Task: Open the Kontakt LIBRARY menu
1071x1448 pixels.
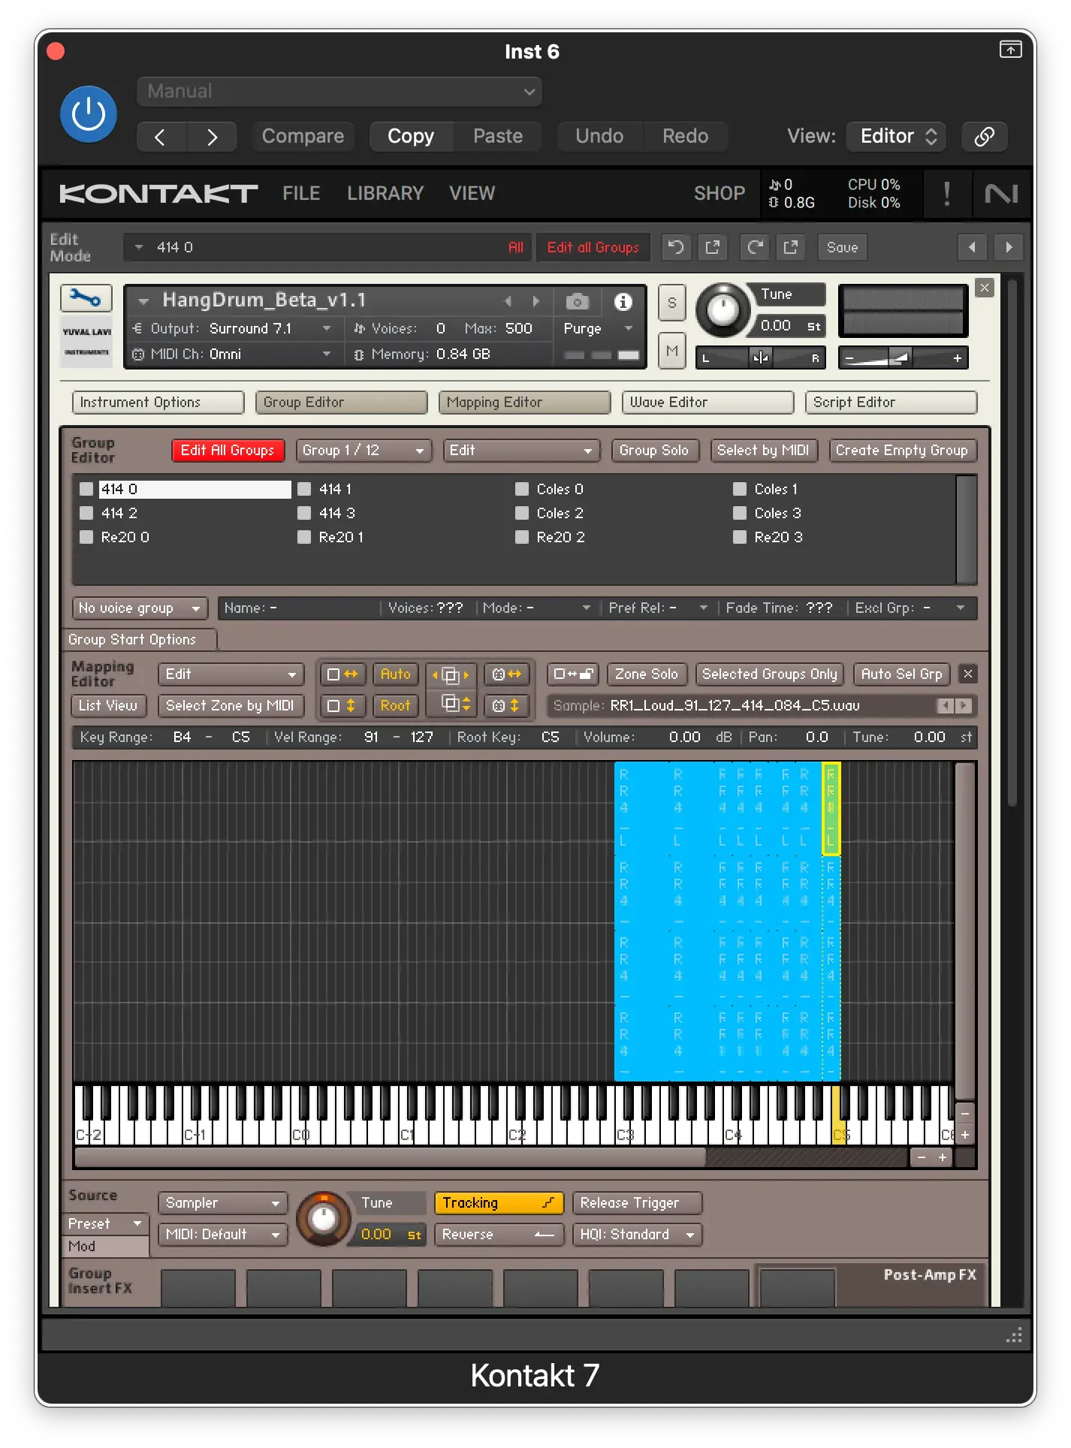Action: pos(385,194)
